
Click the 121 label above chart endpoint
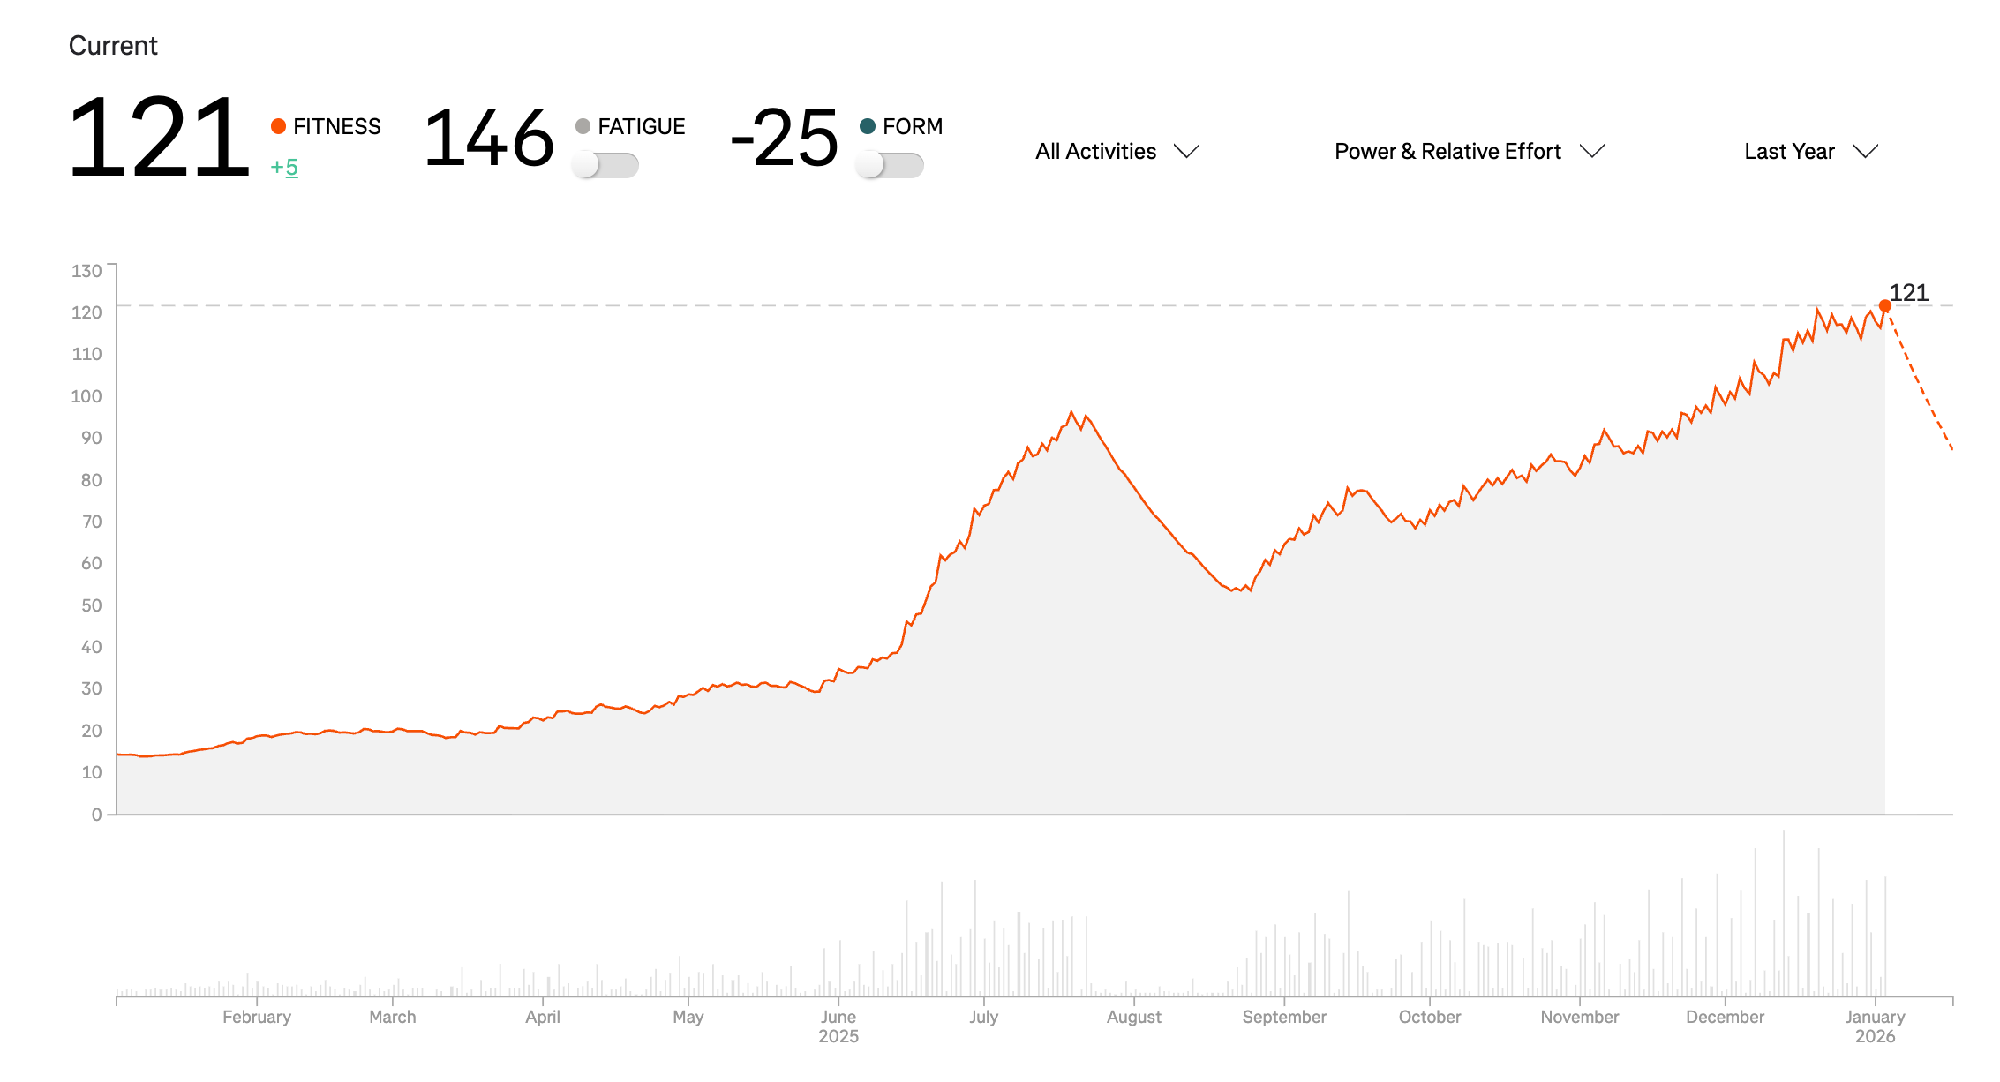[x=1908, y=293]
